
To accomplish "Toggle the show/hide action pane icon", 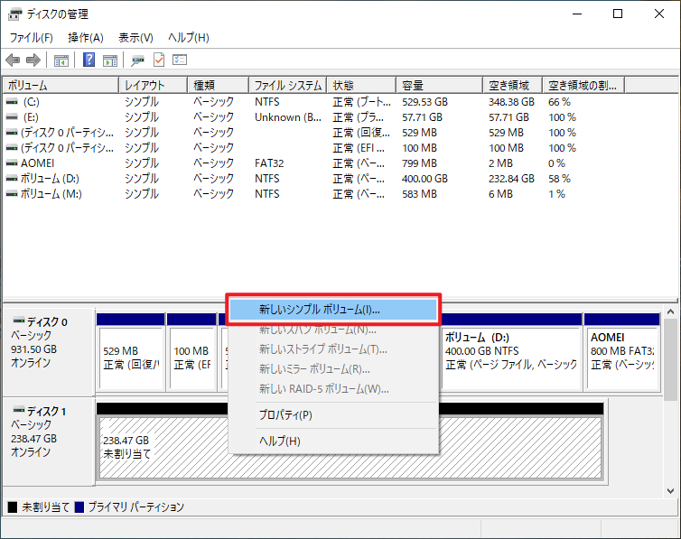I will click(x=110, y=60).
